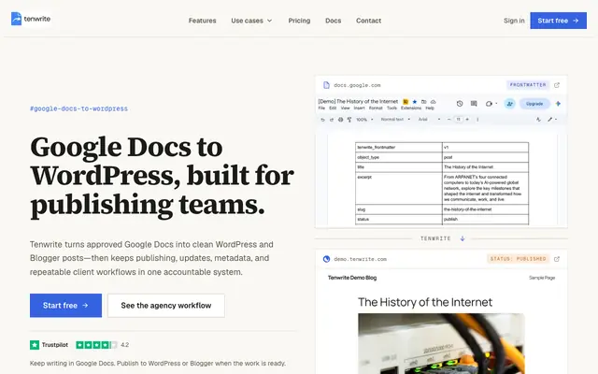Click the text formatting icon at toolbar right
The image size is (598, 374).
point(538,120)
